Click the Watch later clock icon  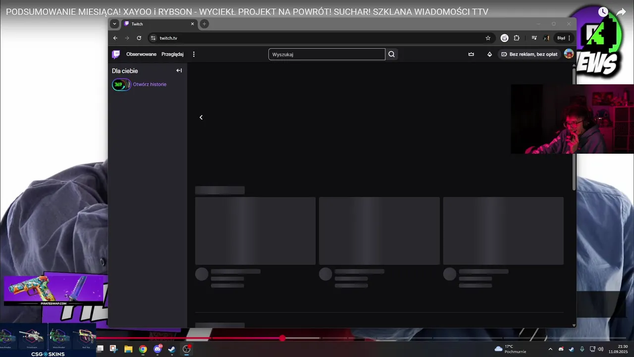[x=603, y=12]
